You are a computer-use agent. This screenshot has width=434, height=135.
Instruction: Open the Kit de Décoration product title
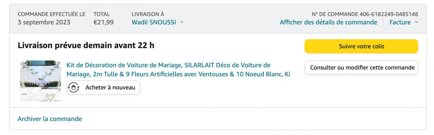point(178,70)
